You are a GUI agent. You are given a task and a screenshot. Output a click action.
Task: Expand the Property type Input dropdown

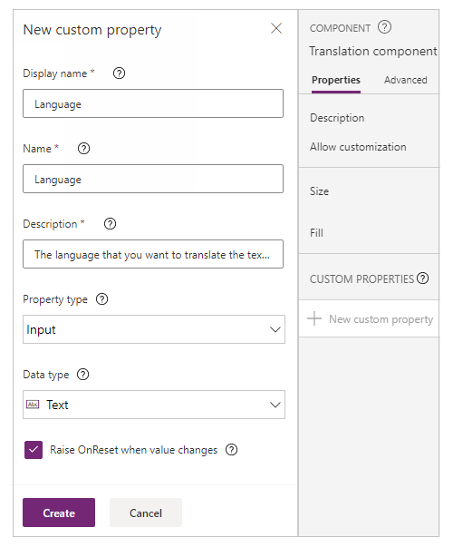click(x=154, y=329)
